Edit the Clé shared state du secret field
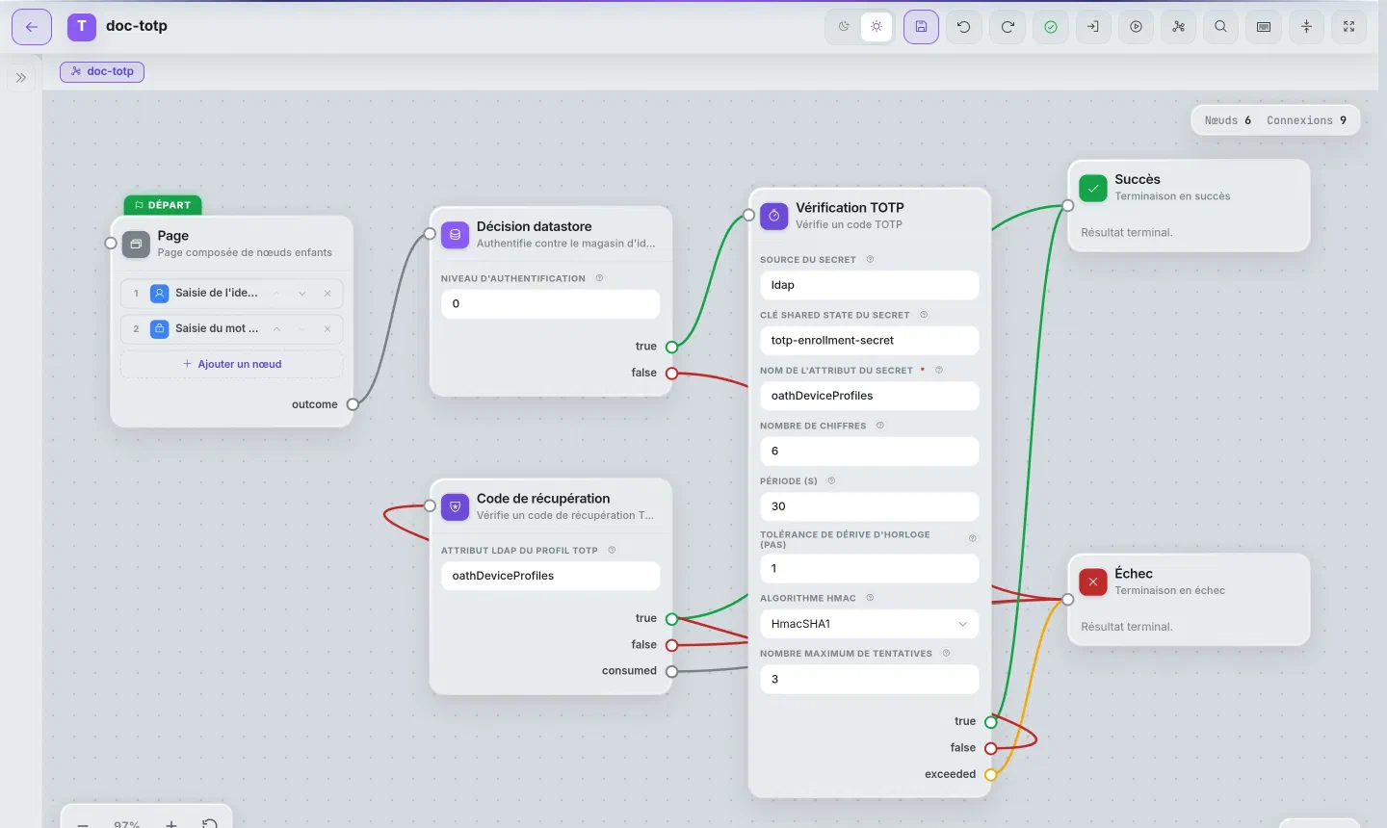 (x=870, y=340)
